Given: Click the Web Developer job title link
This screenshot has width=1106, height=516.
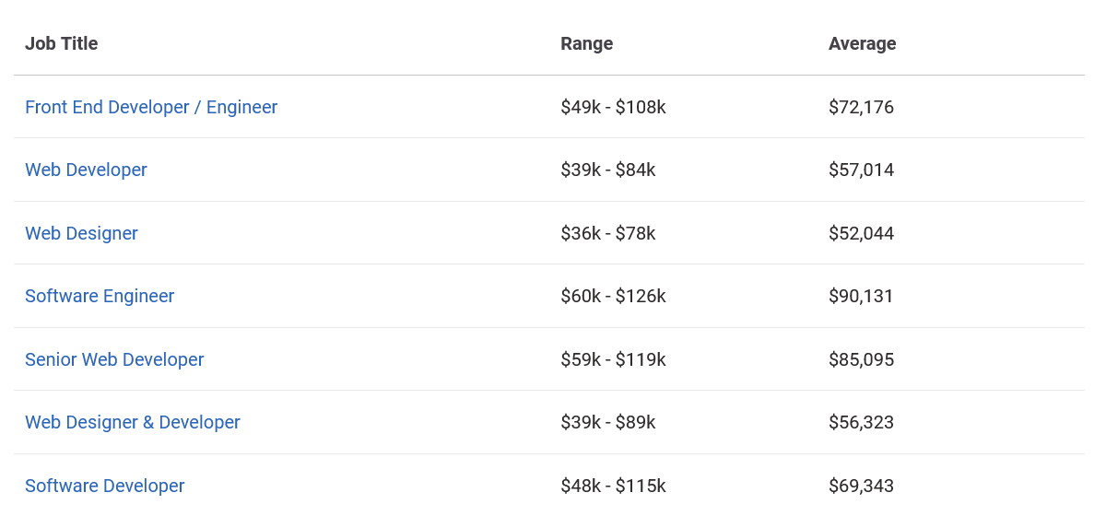Looking at the screenshot, I should [x=86, y=170].
